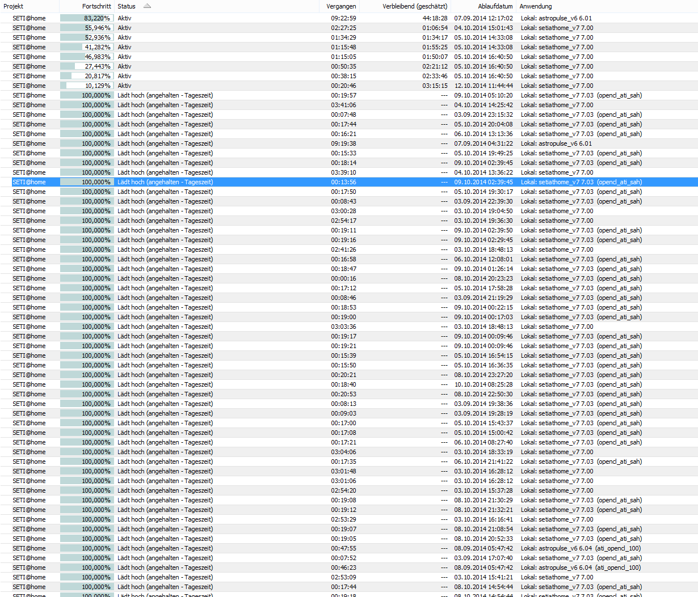698x597 pixels.
Task: Sort tasks by Vergangen column header
Action: click(342, 6)
